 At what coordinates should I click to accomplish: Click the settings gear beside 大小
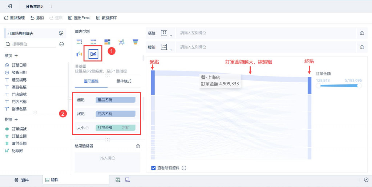(87, 128)
